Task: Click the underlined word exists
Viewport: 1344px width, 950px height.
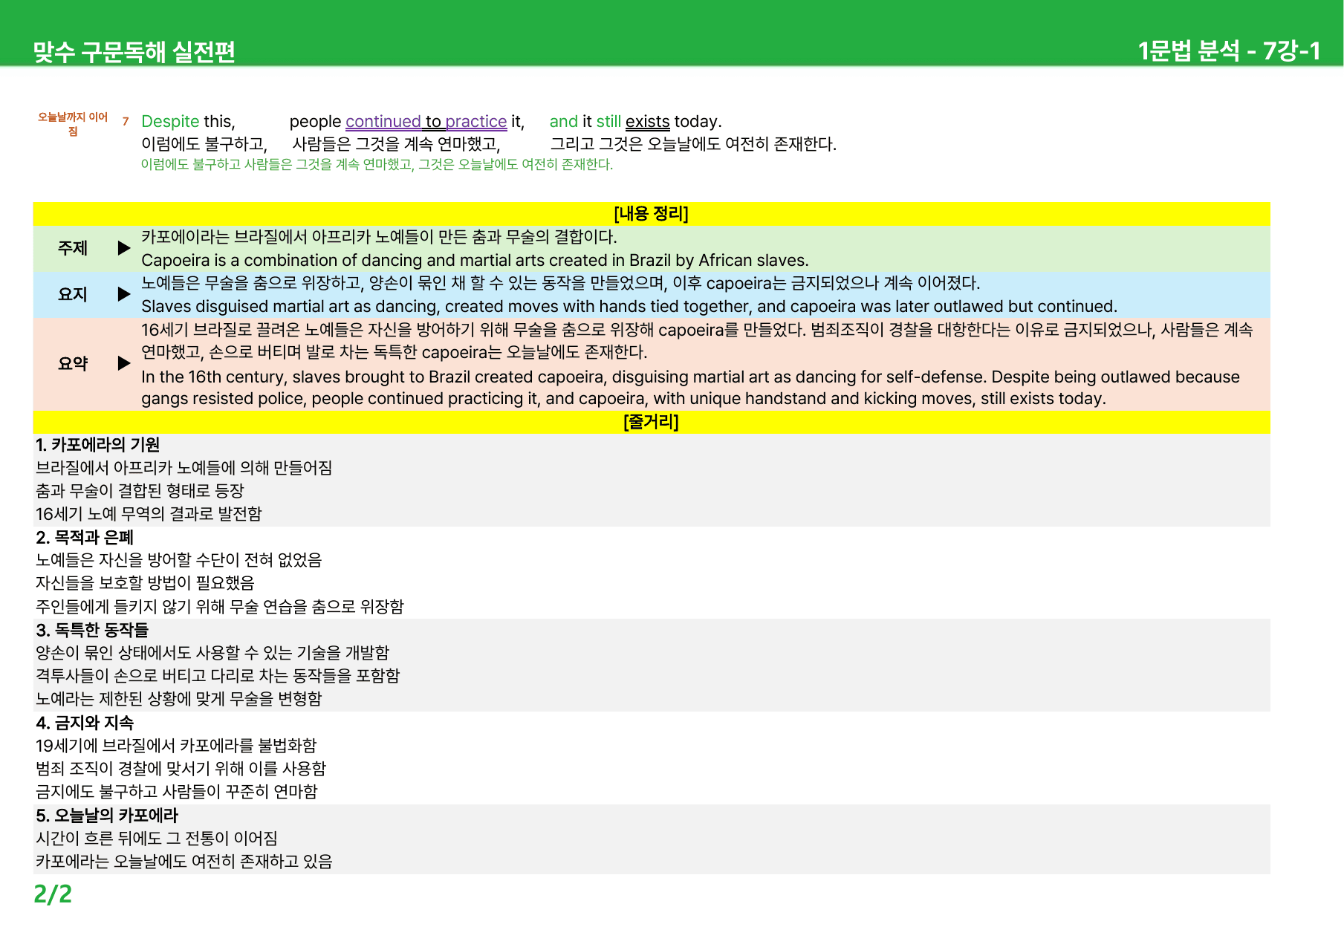Action: pos(647,121)
